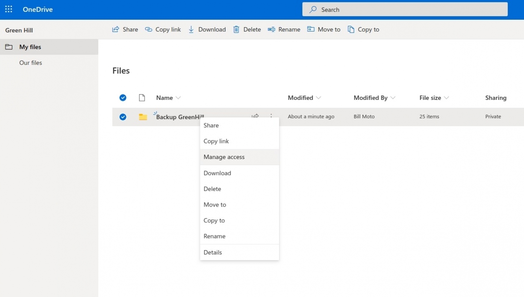This screenshot has height=297, width=524.
Task: Open Our files in the sidebar
Action: click(31, 63)
